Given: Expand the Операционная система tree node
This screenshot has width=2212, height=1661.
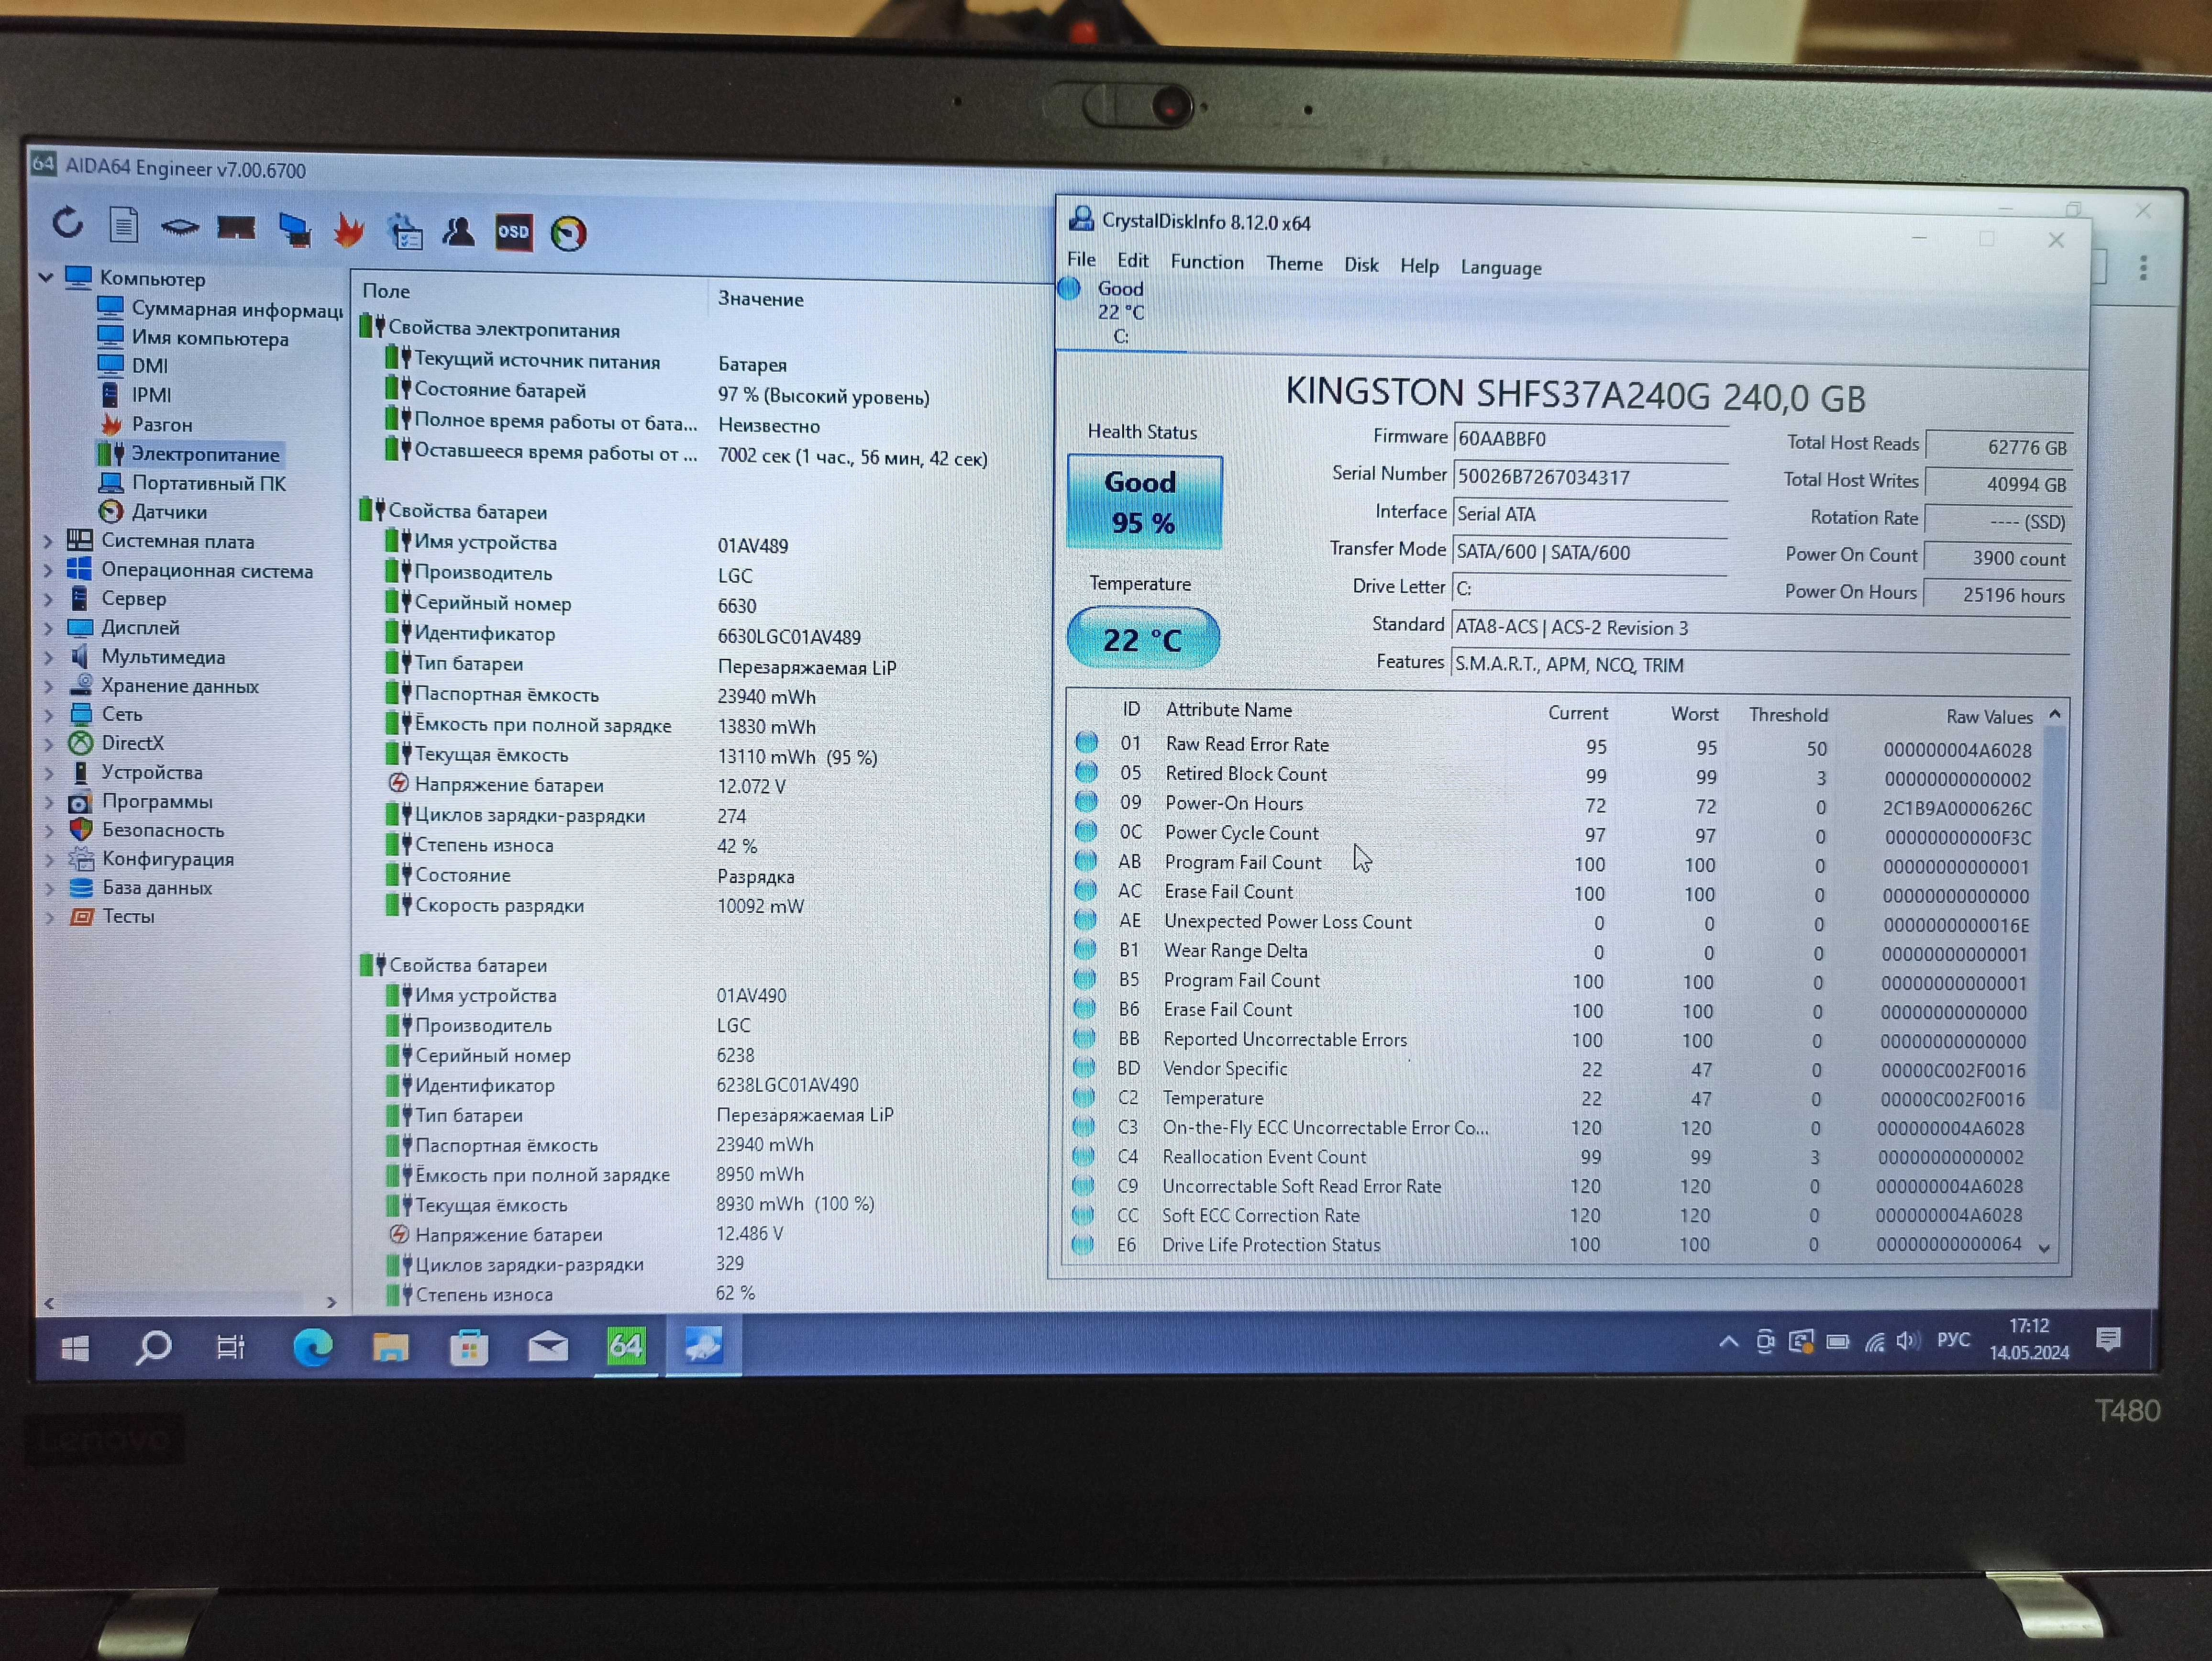Looking at the screenshot, I should click(x=48, y=570).
